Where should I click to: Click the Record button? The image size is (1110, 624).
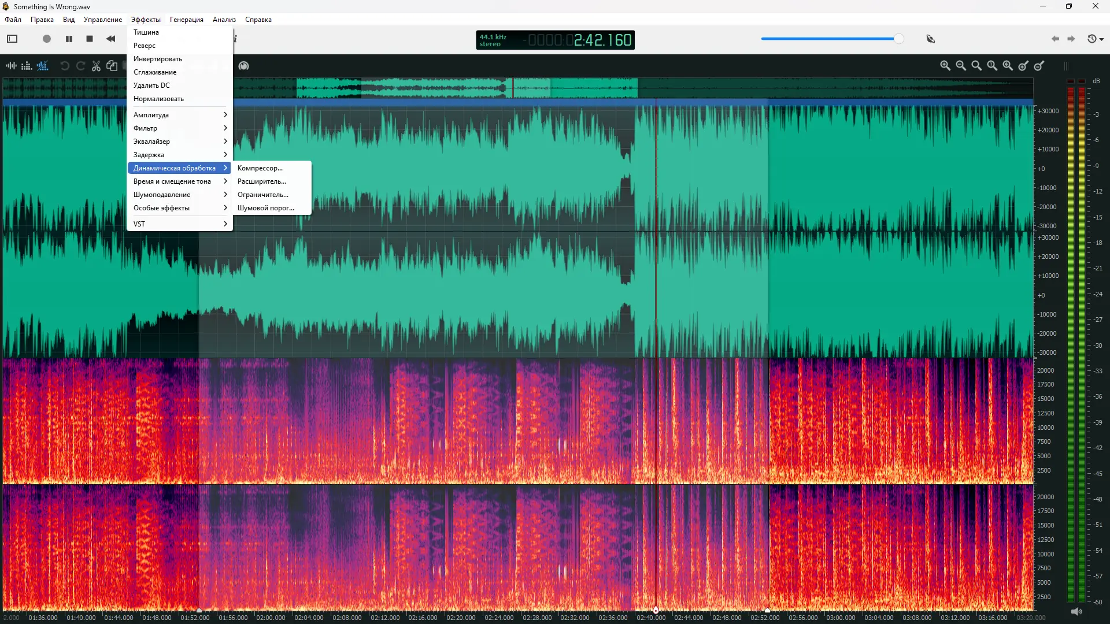(x=47, y=39)
